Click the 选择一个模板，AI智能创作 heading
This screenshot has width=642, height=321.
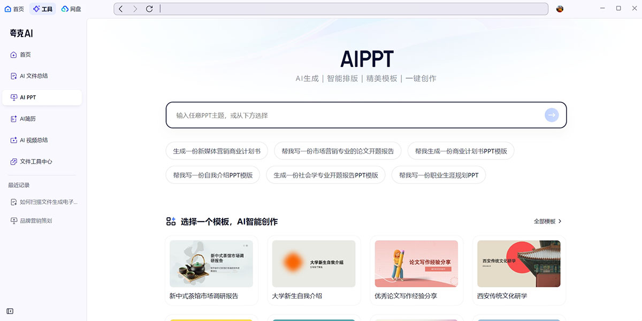click(229, 221)
